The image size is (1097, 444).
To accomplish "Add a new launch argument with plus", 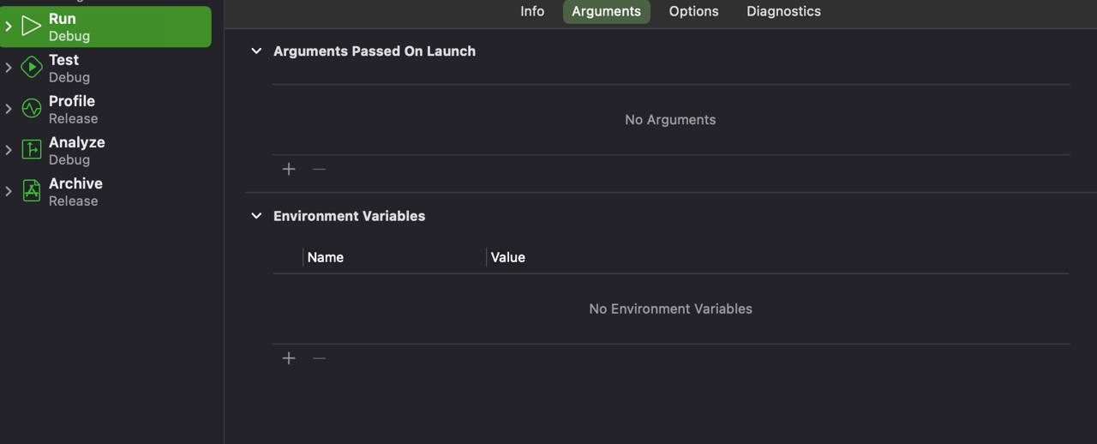I will [289, 170].
